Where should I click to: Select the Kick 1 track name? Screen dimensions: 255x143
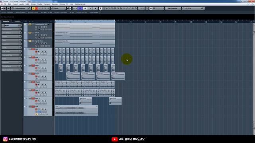(37, 49)
